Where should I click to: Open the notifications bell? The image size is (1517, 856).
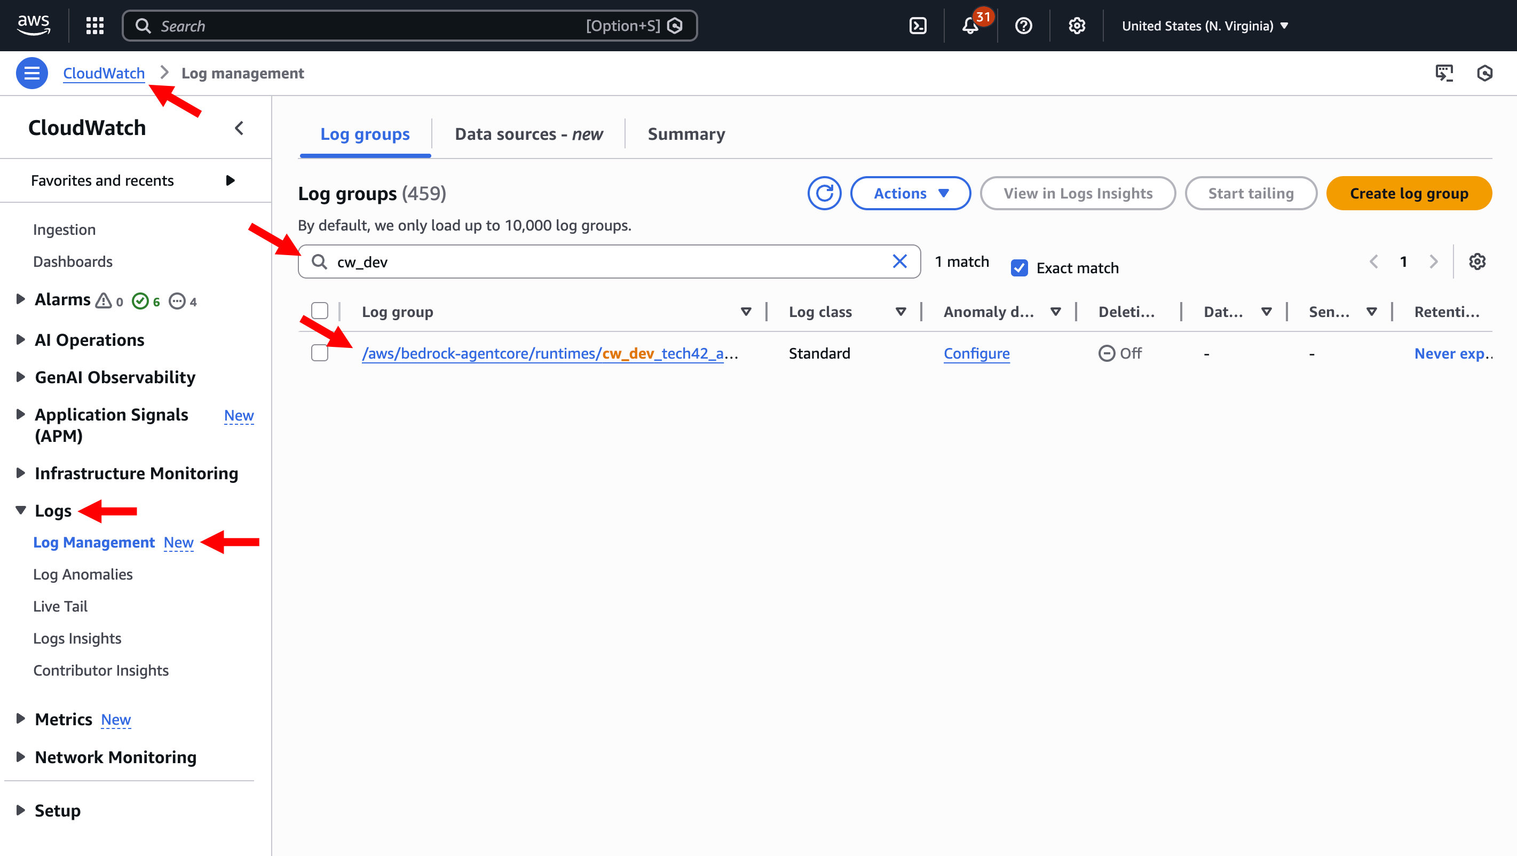click(970, 26)
